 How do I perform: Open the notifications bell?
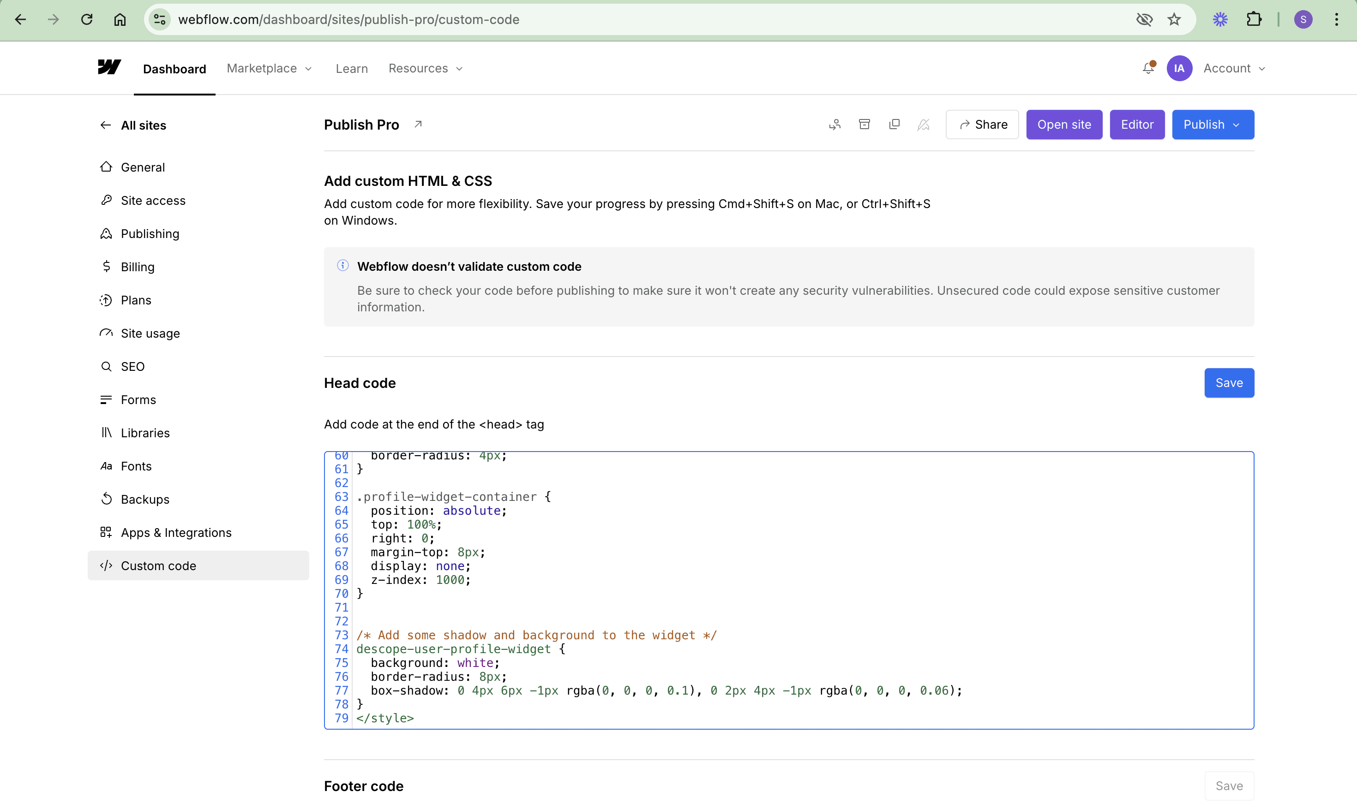[x=1148, y=68]
